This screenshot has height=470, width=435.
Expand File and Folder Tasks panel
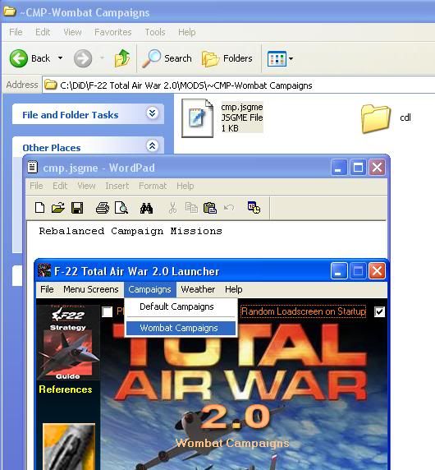(152, 113)
